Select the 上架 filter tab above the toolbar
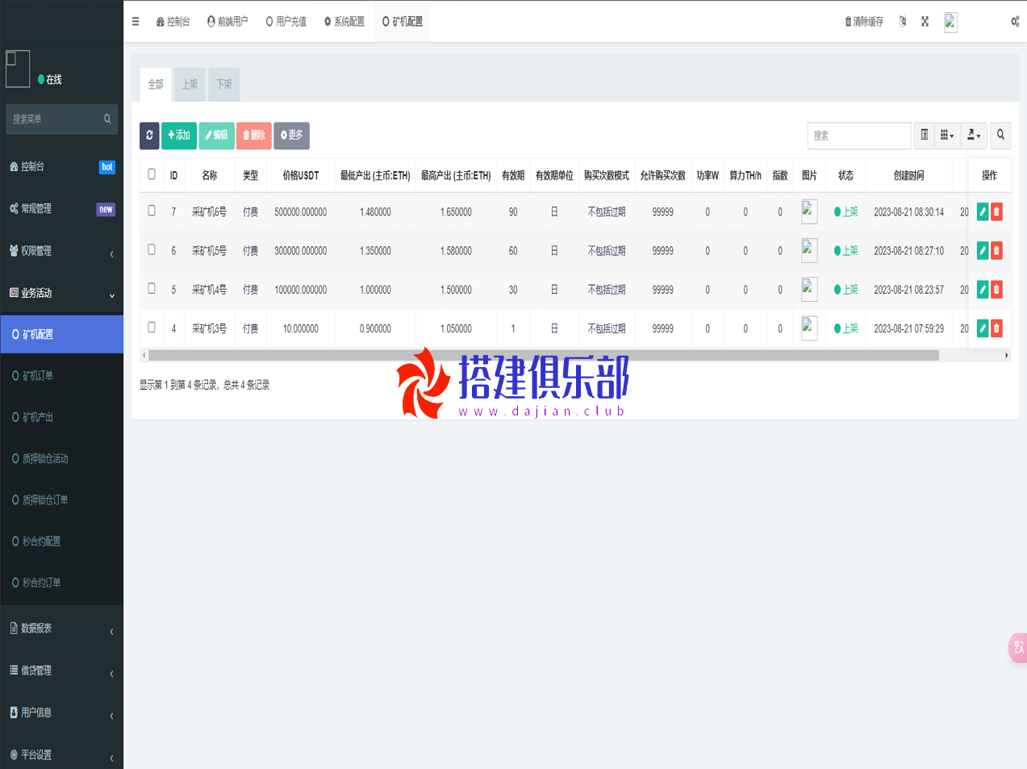This screenshot has height=769, width=1027. [x=190, y=85]
